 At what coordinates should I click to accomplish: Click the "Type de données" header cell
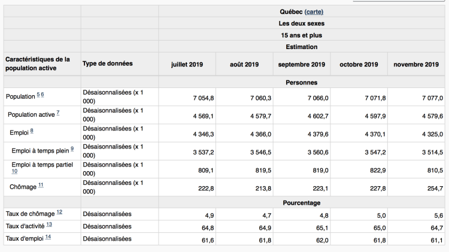108,63
